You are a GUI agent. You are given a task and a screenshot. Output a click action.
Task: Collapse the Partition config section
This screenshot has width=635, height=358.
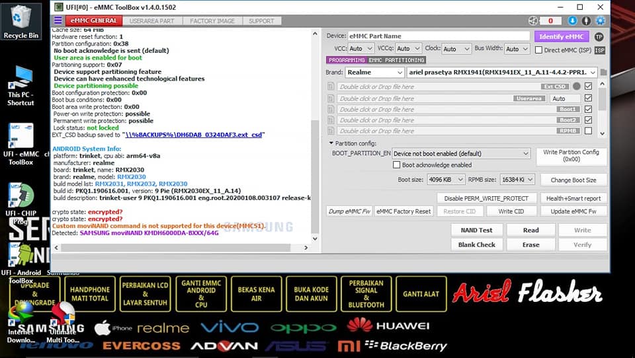(x=331, y=143)
